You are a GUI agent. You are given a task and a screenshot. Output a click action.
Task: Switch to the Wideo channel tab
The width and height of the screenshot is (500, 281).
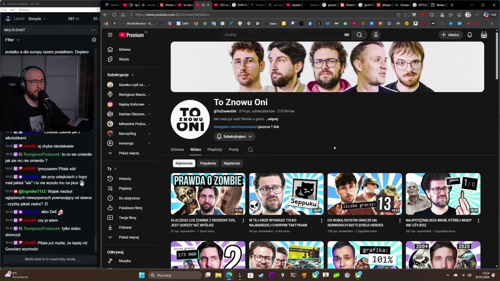pos(196,149)
